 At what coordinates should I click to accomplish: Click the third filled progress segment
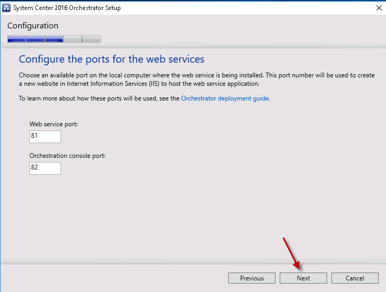[54, 39]
